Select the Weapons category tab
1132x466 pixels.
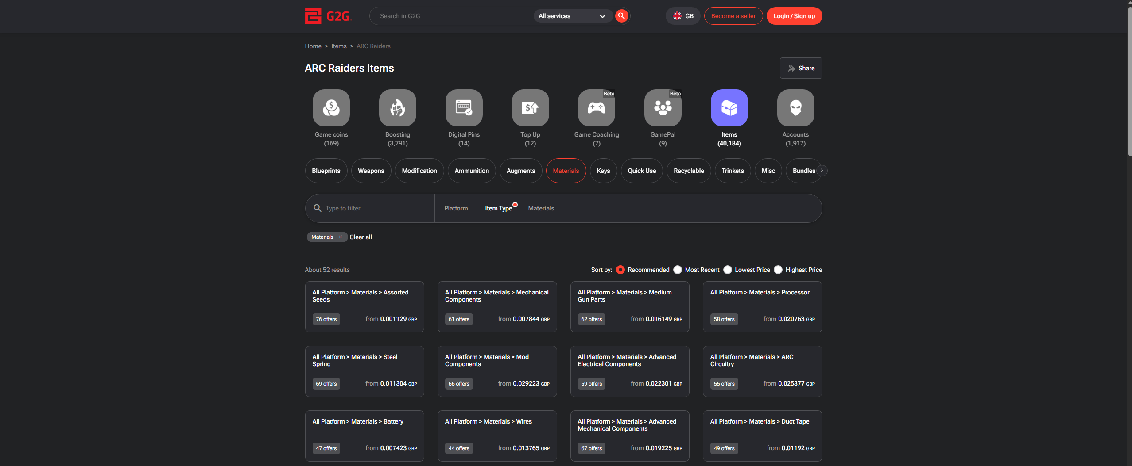(x=371, y=171)
